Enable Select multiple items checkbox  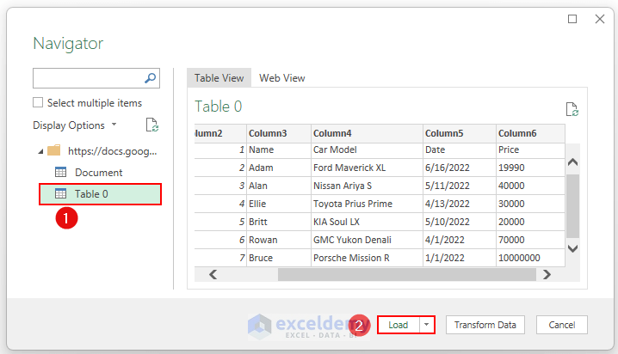click(x=38, y=103)
